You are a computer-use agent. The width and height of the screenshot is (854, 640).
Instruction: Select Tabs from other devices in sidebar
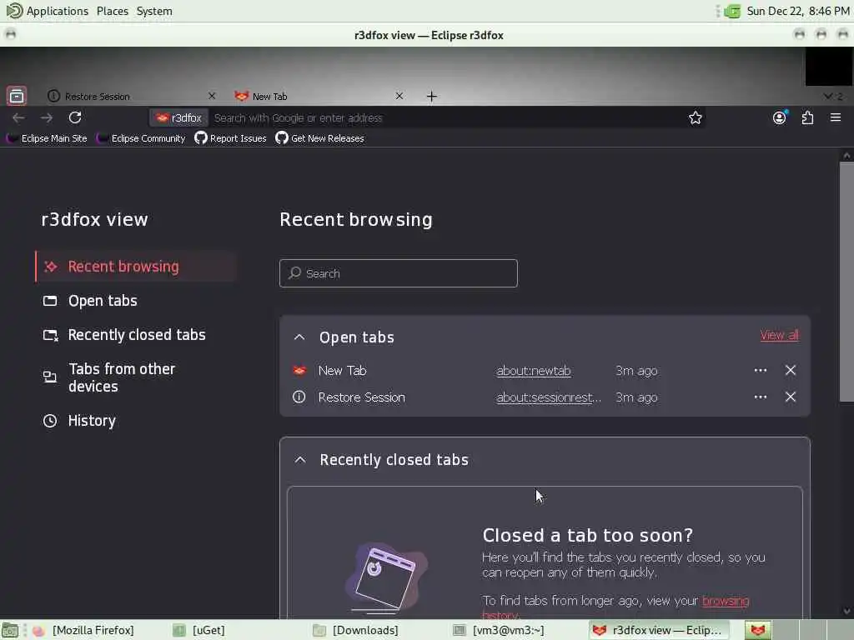(x=136, y=377)
